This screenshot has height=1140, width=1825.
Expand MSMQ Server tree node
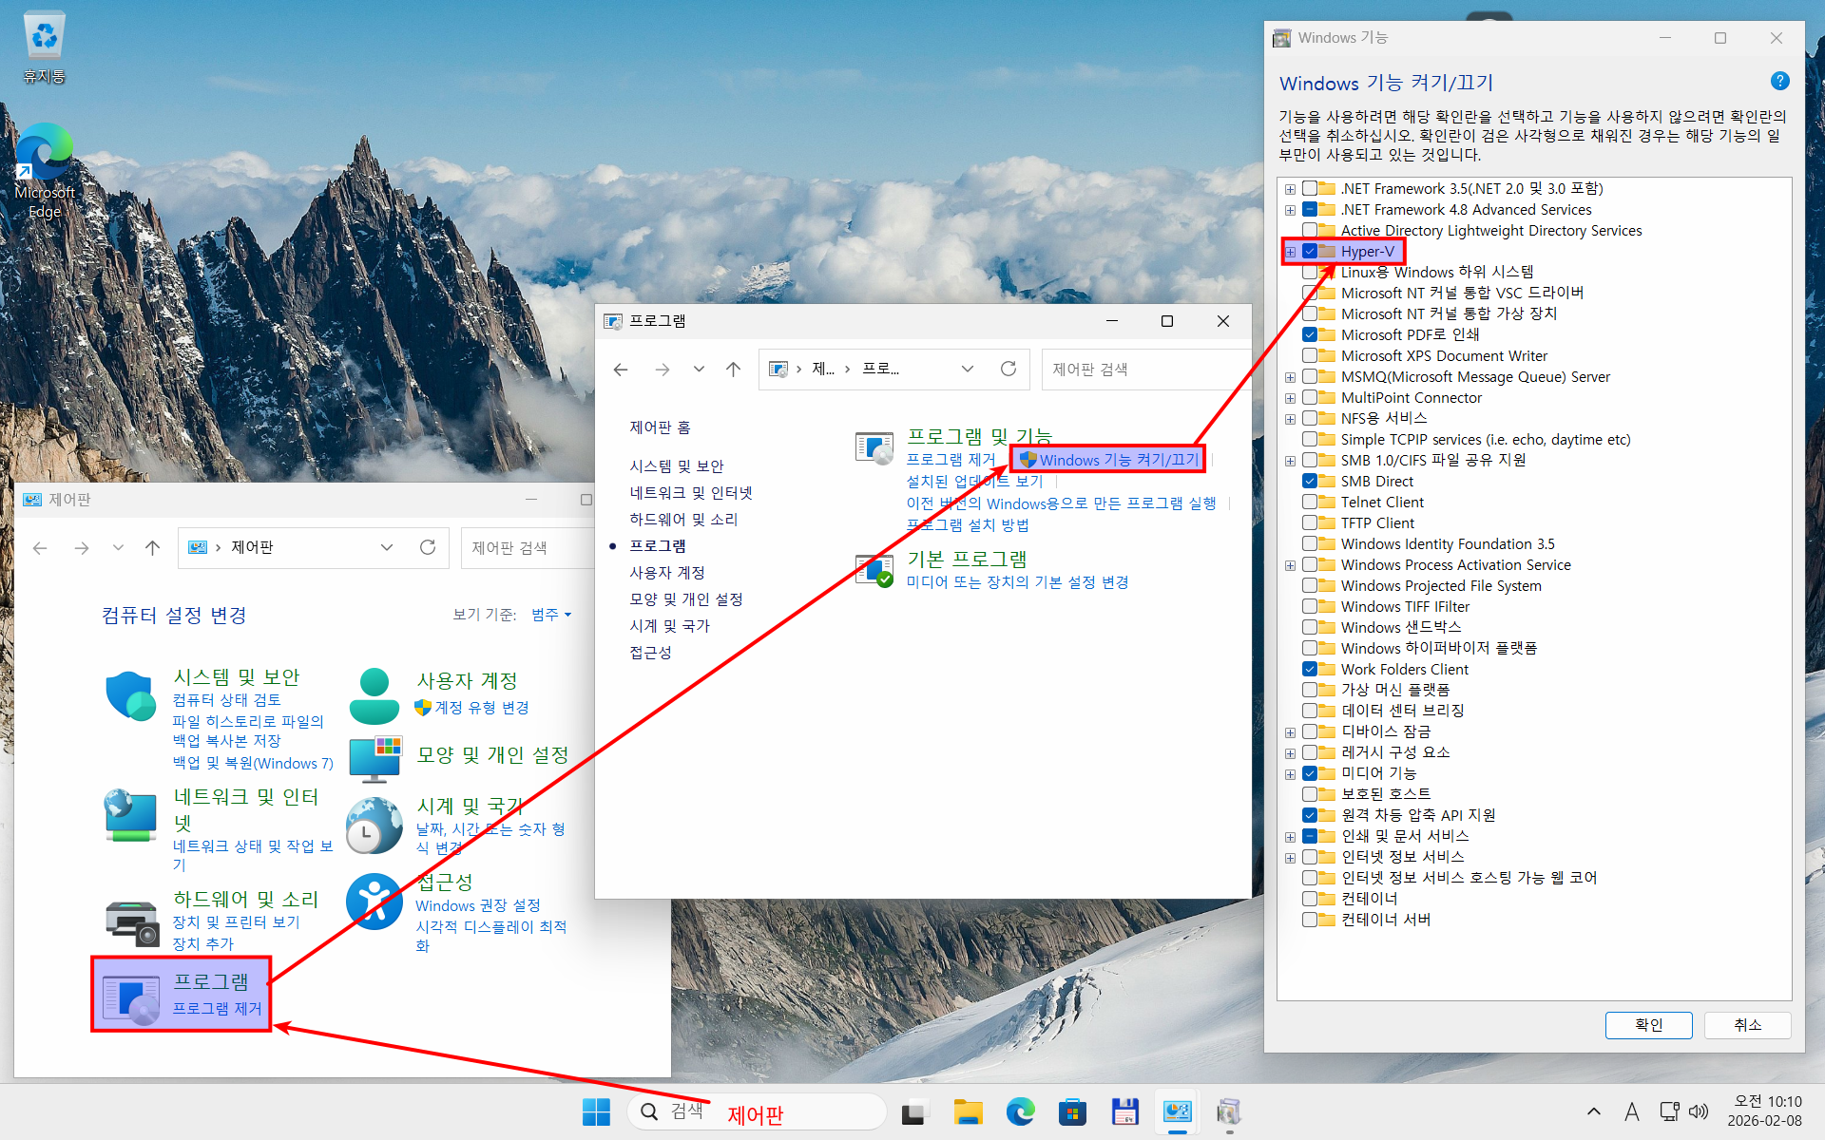[x=1290, y=377]
